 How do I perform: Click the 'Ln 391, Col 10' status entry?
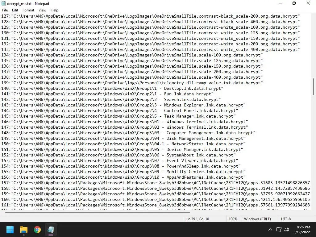(x=197, y=219)
